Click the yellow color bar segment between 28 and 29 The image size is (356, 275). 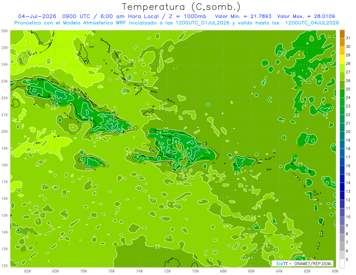pyautogui.click(x=342, y=59)
